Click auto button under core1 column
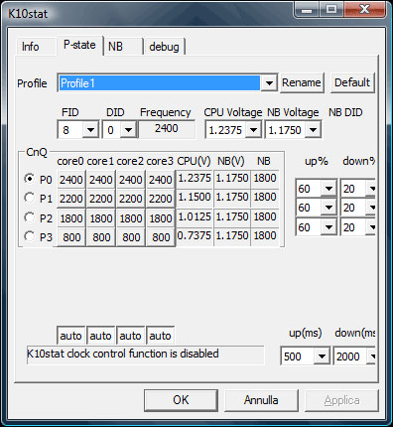The height and width of the screenshot is (427, 393). (101, 336)
